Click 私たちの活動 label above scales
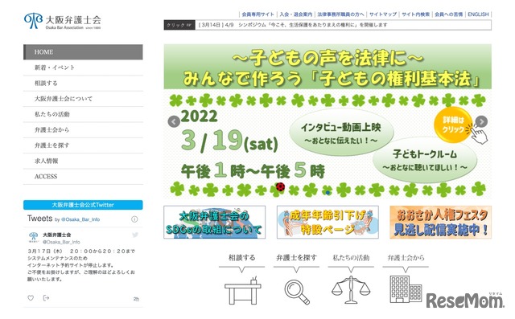Viewport: 515px width, 319px height. coord(351,258)
